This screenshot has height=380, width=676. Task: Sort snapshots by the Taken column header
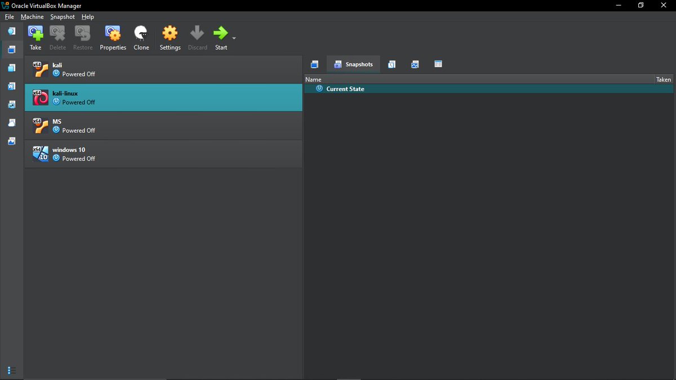tap(664, 79)
